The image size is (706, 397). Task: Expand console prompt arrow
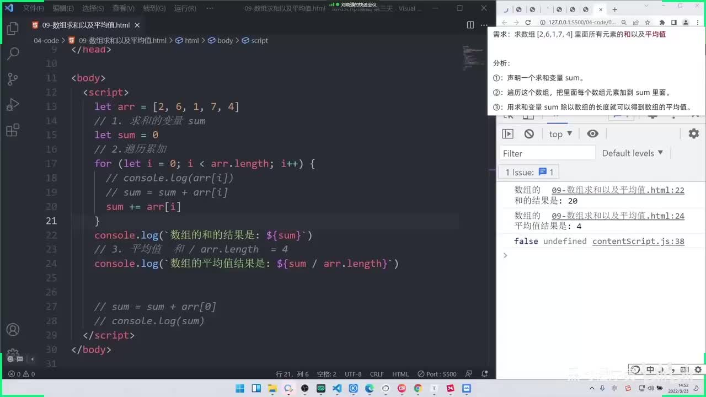coord(505,255)
